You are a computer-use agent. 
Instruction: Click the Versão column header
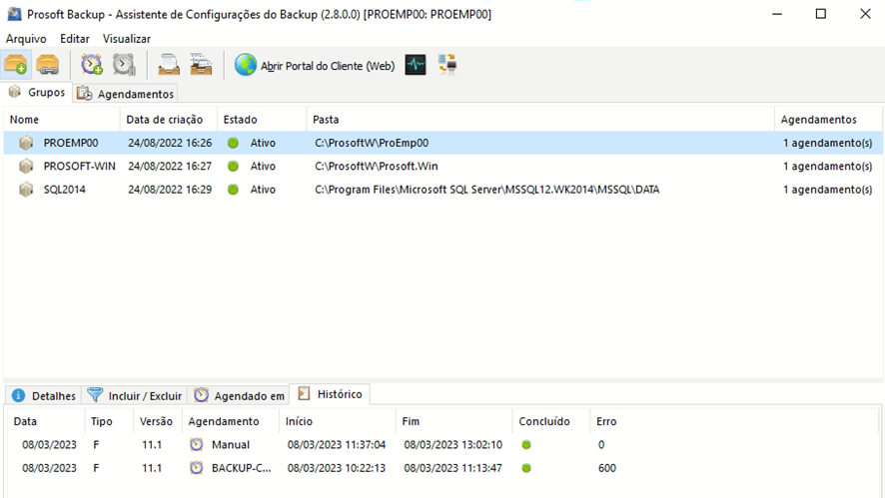point(158,421)
